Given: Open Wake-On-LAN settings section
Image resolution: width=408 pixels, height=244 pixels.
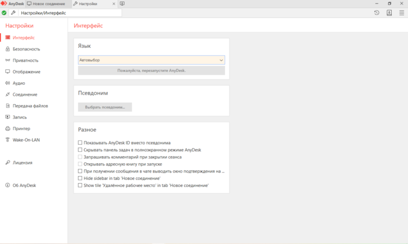Looking at the screenshot, I should click(26, 140).
